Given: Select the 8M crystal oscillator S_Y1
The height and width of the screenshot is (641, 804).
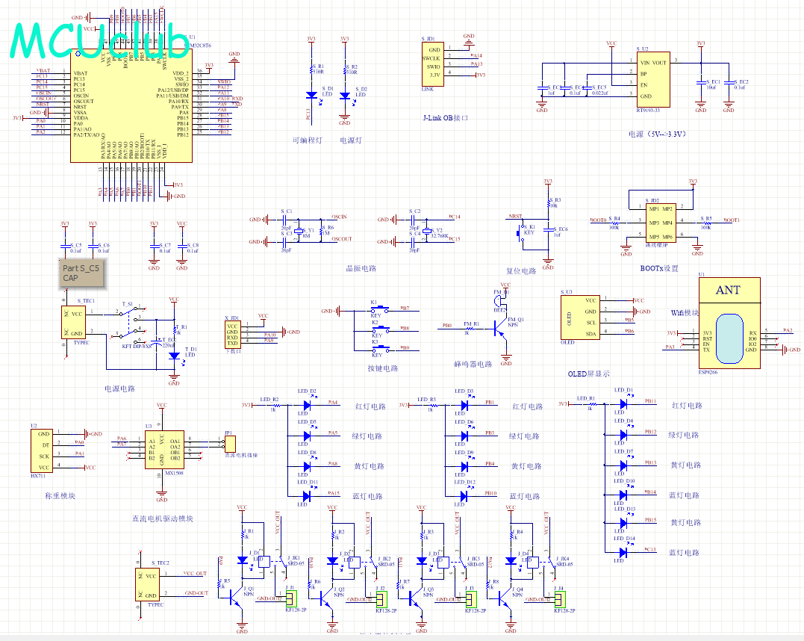Looking at the screenshot, I should [299, 230].
